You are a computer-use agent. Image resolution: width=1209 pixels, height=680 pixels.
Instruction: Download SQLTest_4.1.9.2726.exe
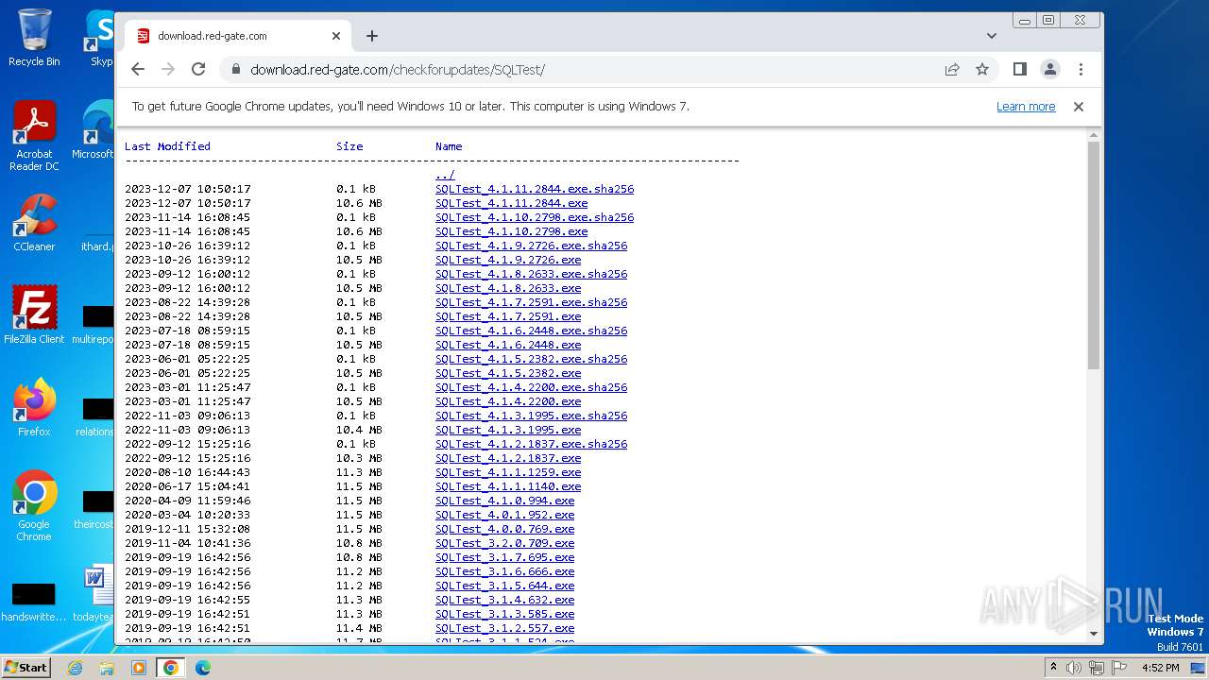pyautogui.click(x=508, y=260)
